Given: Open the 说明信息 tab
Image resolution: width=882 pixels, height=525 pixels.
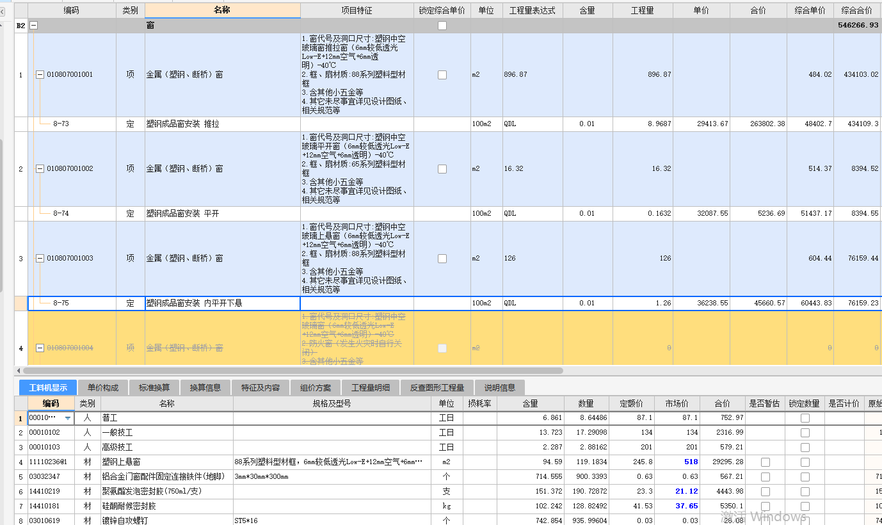Looking at the screenshot, I should 500,387.
